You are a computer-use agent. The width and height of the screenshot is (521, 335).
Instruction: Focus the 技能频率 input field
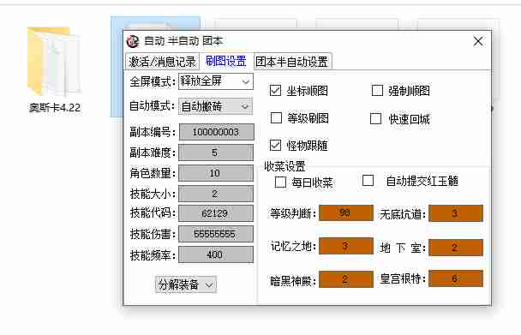[216, 254]
